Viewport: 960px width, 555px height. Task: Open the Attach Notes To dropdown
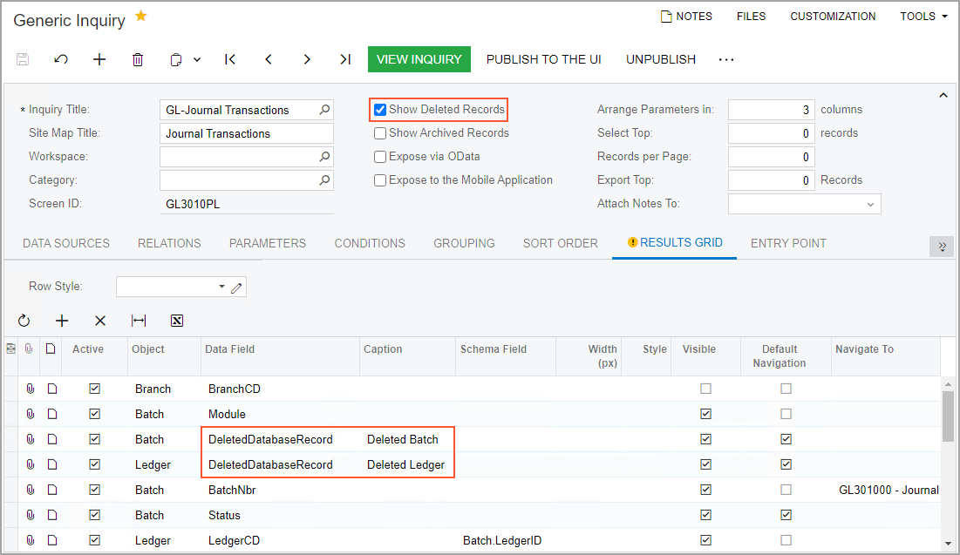point(869,204)
